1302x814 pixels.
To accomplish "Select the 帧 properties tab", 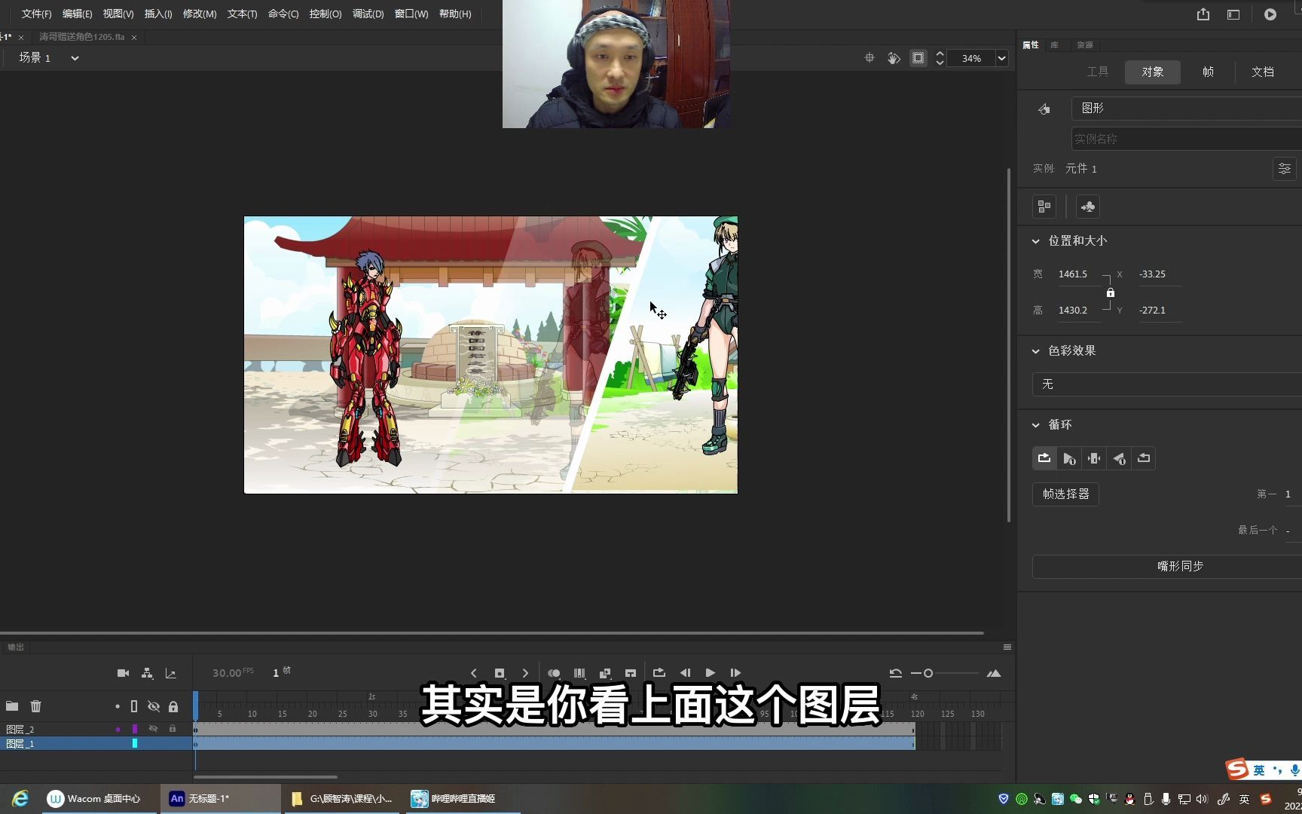I will click(x=1208, y=72).
